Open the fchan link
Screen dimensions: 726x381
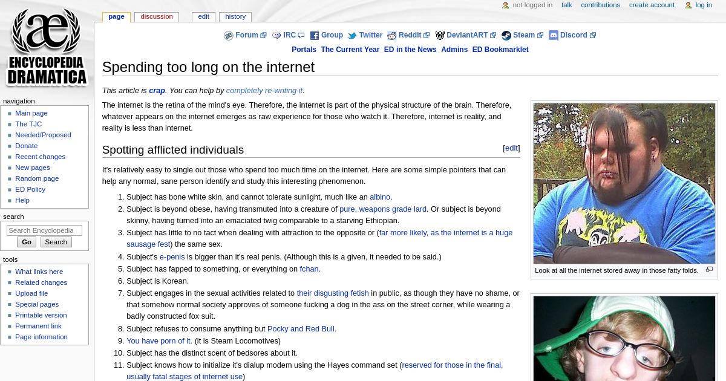(x=309, y=269)
